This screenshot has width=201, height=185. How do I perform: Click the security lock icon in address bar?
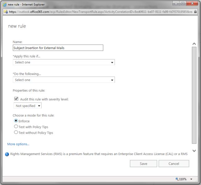tap(195, 12)
